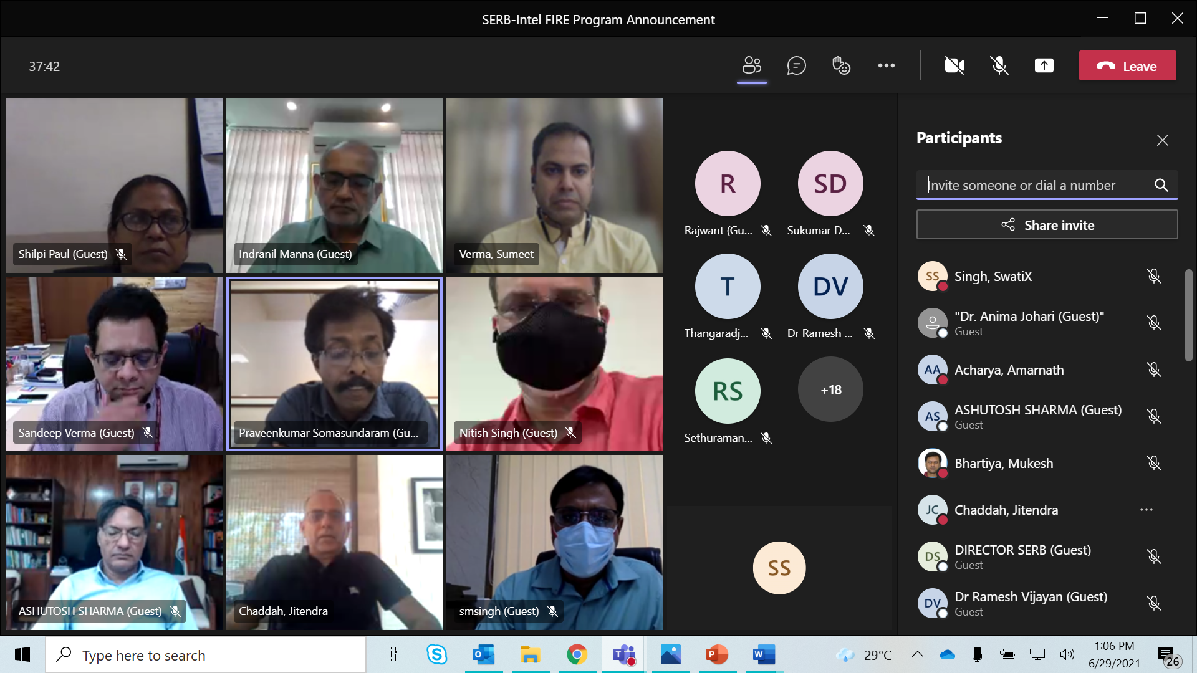Open Skype from the taskbar

tap(436, 654)
